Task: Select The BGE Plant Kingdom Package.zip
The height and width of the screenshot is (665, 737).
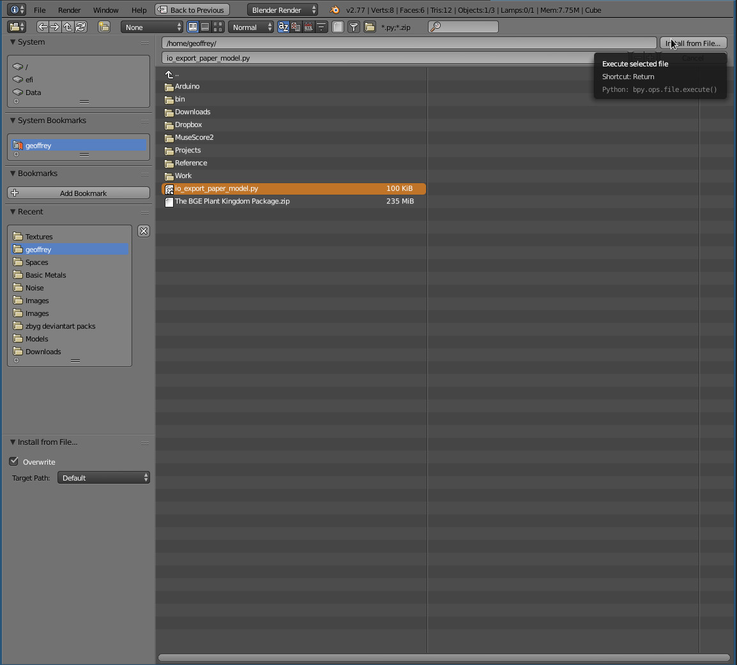Action: pyautogui.click(x=294, y=201)
